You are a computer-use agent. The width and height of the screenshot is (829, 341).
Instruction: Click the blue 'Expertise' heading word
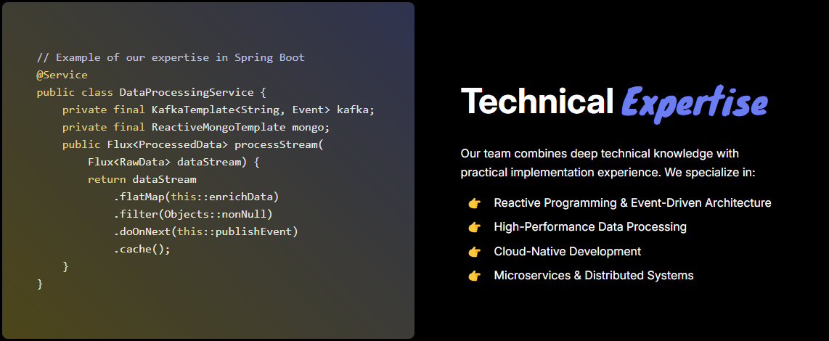click(695, 104)
